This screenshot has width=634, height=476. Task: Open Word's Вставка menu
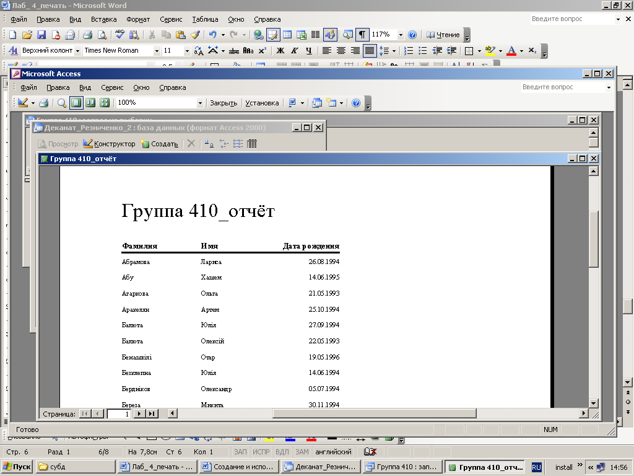pyautogui.click(x=103, y=19)
